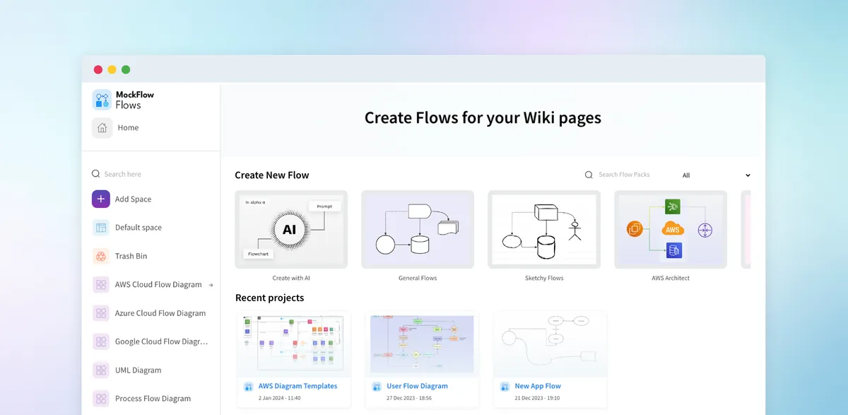The image size is (848, 415).
Task: Click the Google Cloud Flow Diagram icon
Action: click(101, 341)
